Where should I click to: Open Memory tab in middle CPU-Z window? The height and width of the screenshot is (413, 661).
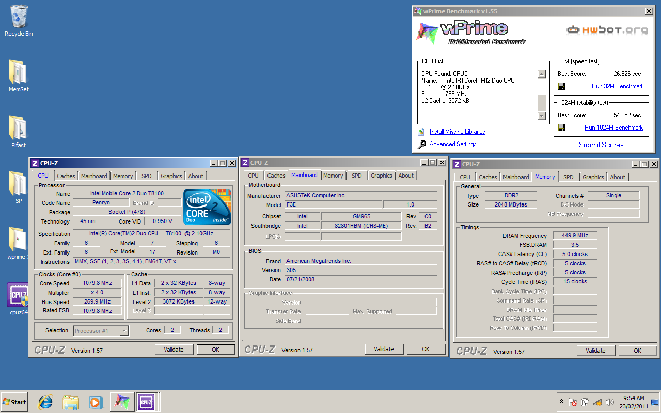(333, 176)
